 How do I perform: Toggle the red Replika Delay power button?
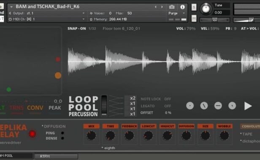[x=32, y=134]
